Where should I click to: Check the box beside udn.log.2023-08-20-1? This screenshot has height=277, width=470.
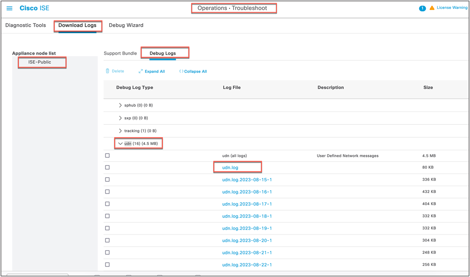coord(107,240)
